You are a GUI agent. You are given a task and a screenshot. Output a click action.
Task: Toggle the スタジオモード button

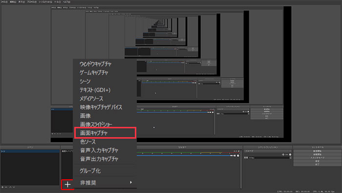(x=318, y=158)
